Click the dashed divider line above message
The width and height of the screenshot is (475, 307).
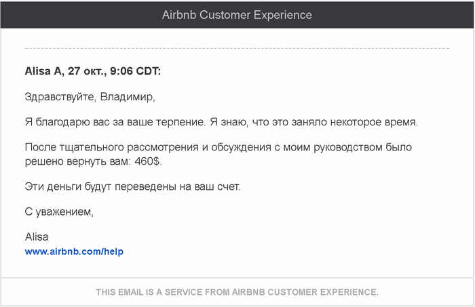point(237,48)
